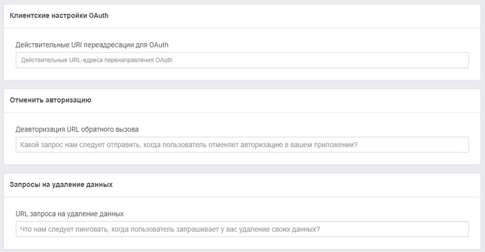This screenshot has width=485, height=252.
Task: Click empty header area beside 'Клиентские настройки OAuth'
Action: [x=294, y=16]
